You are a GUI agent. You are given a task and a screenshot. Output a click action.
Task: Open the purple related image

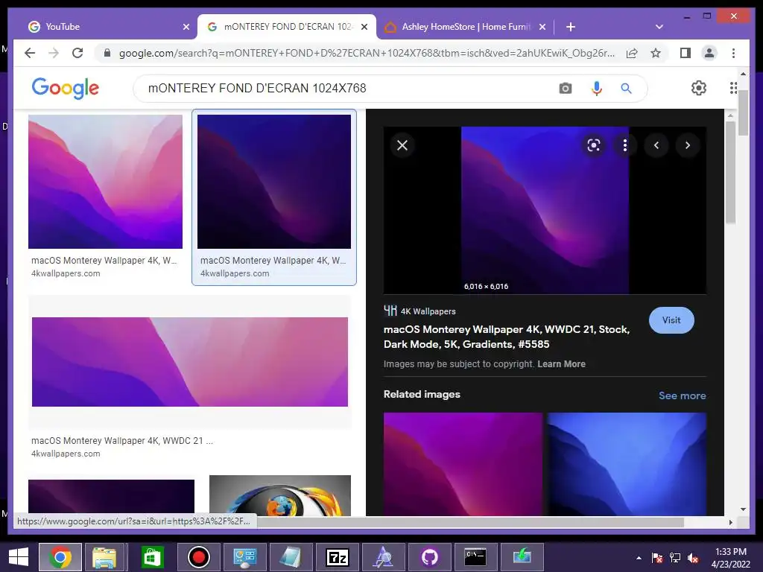(x=463, y=464)
